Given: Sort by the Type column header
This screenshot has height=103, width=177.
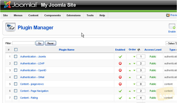Looking at the screenshot, I should pyautogui.click(x=172, y=50).
